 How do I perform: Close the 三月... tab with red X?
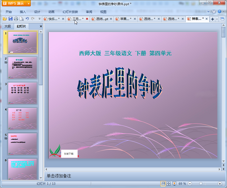click(x=87, y=19)
